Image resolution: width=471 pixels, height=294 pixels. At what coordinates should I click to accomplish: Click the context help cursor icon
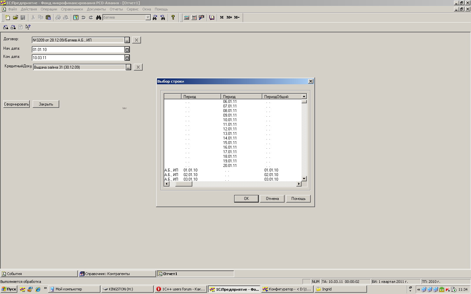[x=28, y=27]
